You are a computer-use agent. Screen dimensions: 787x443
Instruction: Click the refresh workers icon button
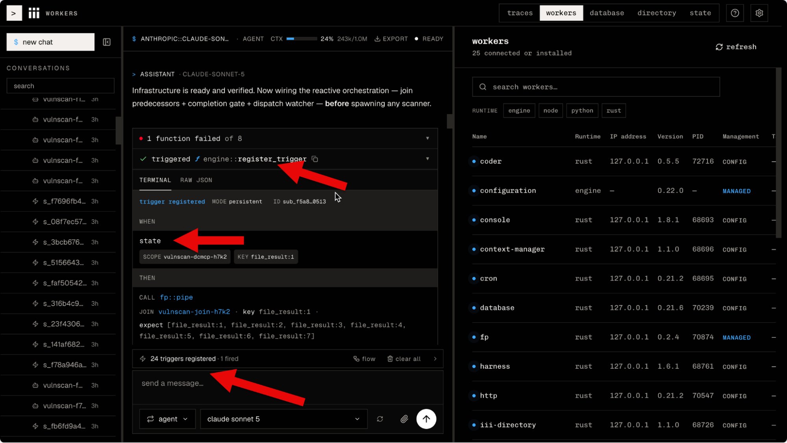tap(735, 47)
